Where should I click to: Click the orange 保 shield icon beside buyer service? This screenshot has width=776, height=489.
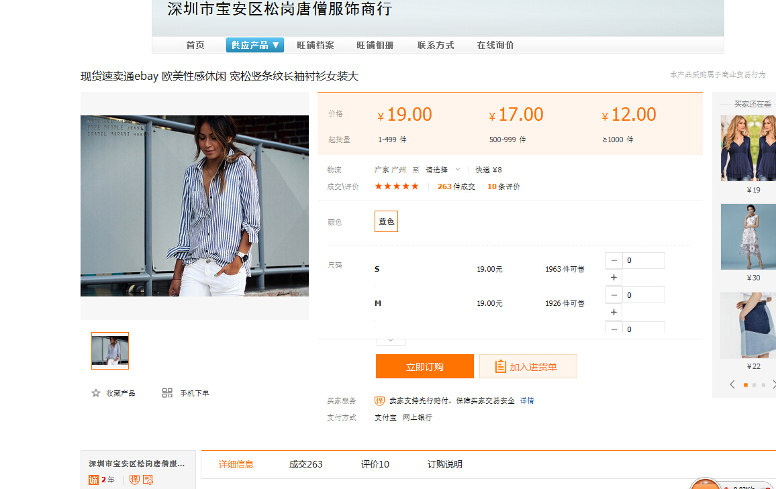(x=379, y=400)
